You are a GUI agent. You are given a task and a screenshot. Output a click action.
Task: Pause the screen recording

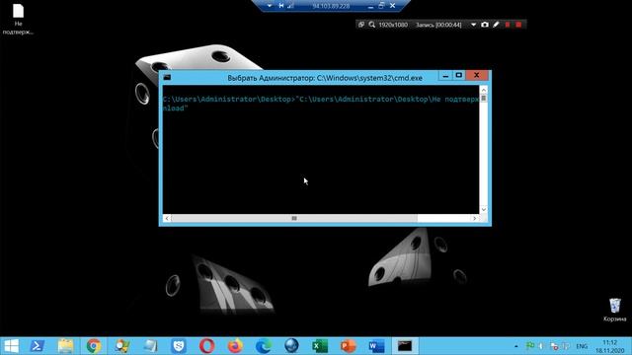tap(508, 25)
